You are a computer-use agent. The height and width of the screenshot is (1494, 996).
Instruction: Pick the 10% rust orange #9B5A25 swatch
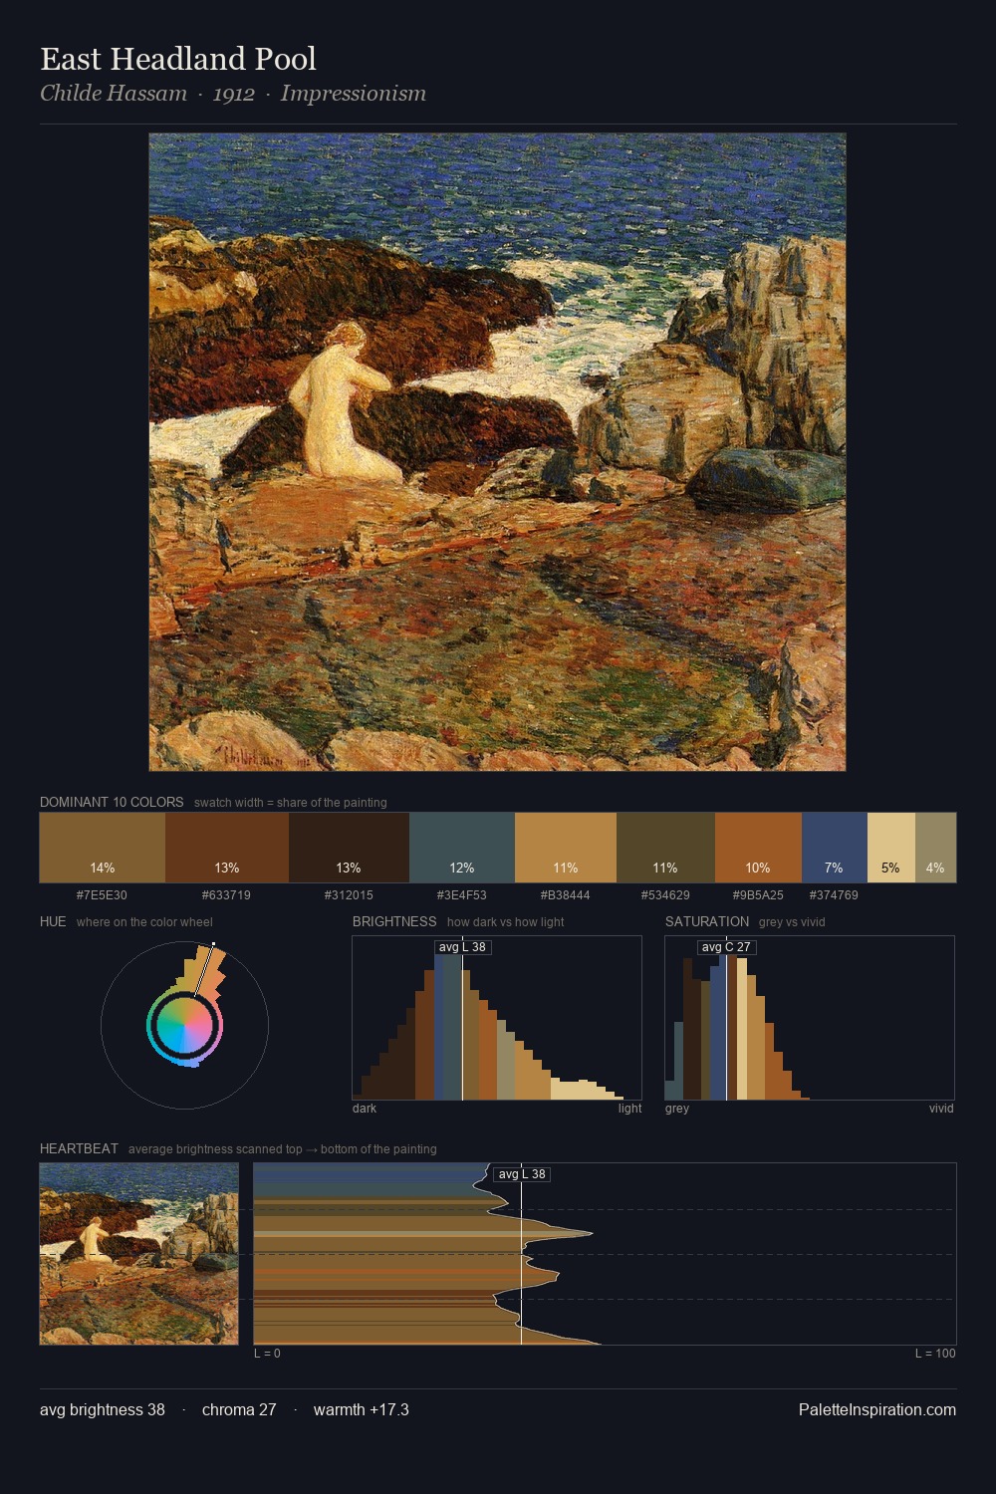(758, 848)
